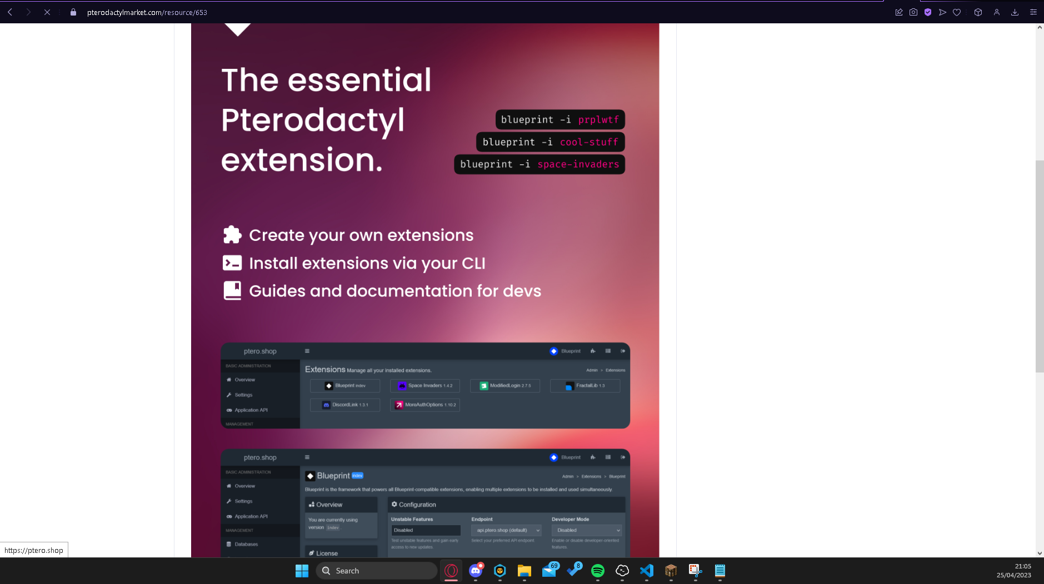Click the Space Invaders 1.4.2 extension card
Screen dimensions: 1044x584
click(425, 385)
